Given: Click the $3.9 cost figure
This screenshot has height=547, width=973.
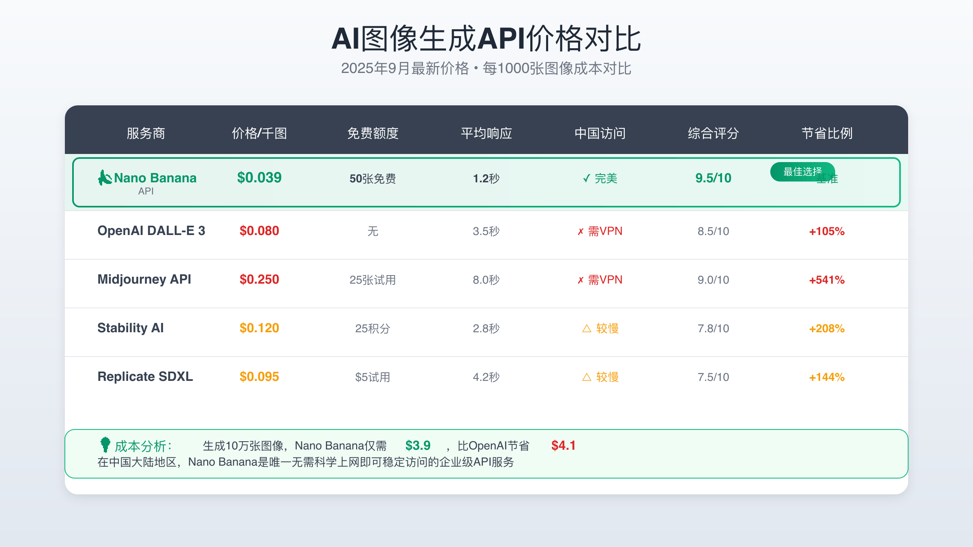Looking at the screenshot, I should click(x=418, y=446).
